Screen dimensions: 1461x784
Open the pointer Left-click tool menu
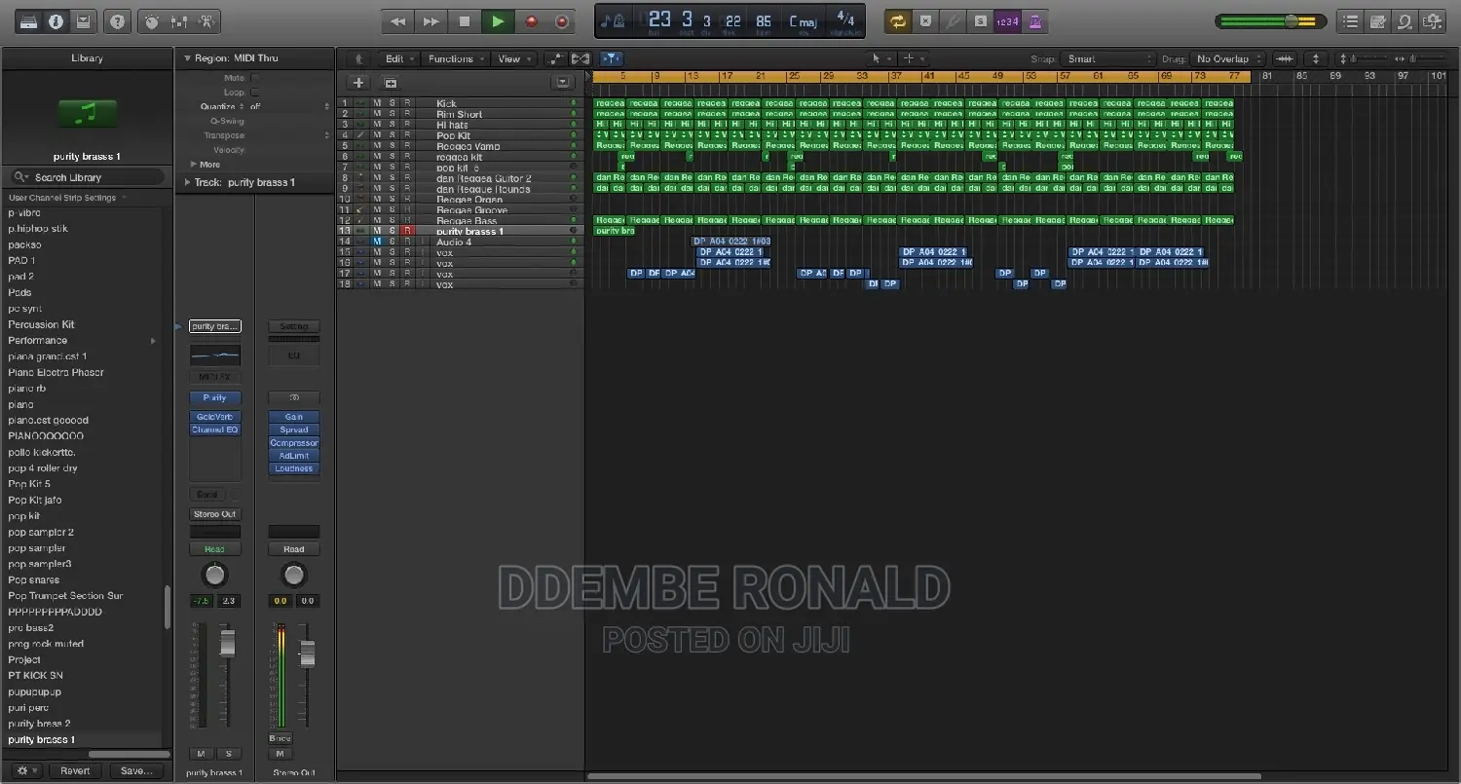pos(880,58)
